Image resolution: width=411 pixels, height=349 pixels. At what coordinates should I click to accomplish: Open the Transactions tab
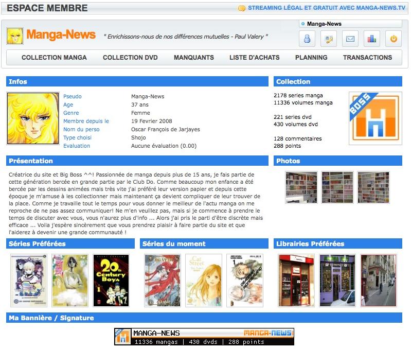[x=367, y=58]
